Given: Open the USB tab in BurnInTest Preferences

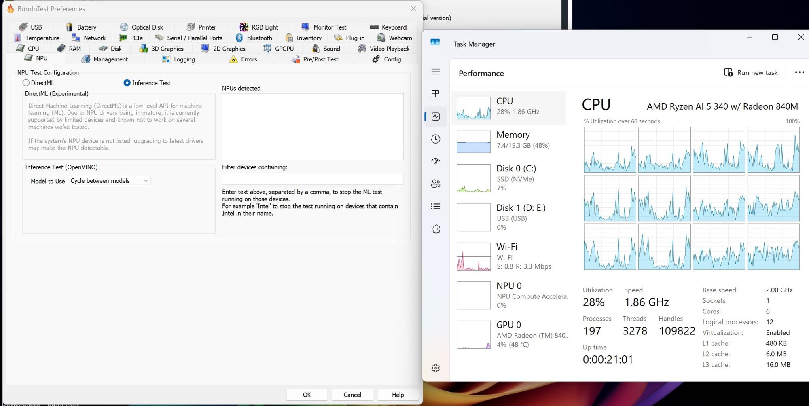Looking at the screenshot, I should [x=30, y=27].
